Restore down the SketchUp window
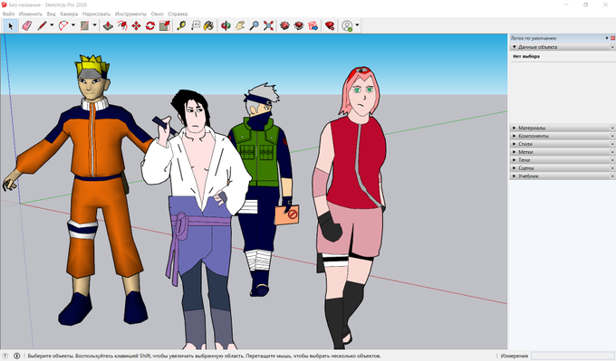 coord(586,5)
